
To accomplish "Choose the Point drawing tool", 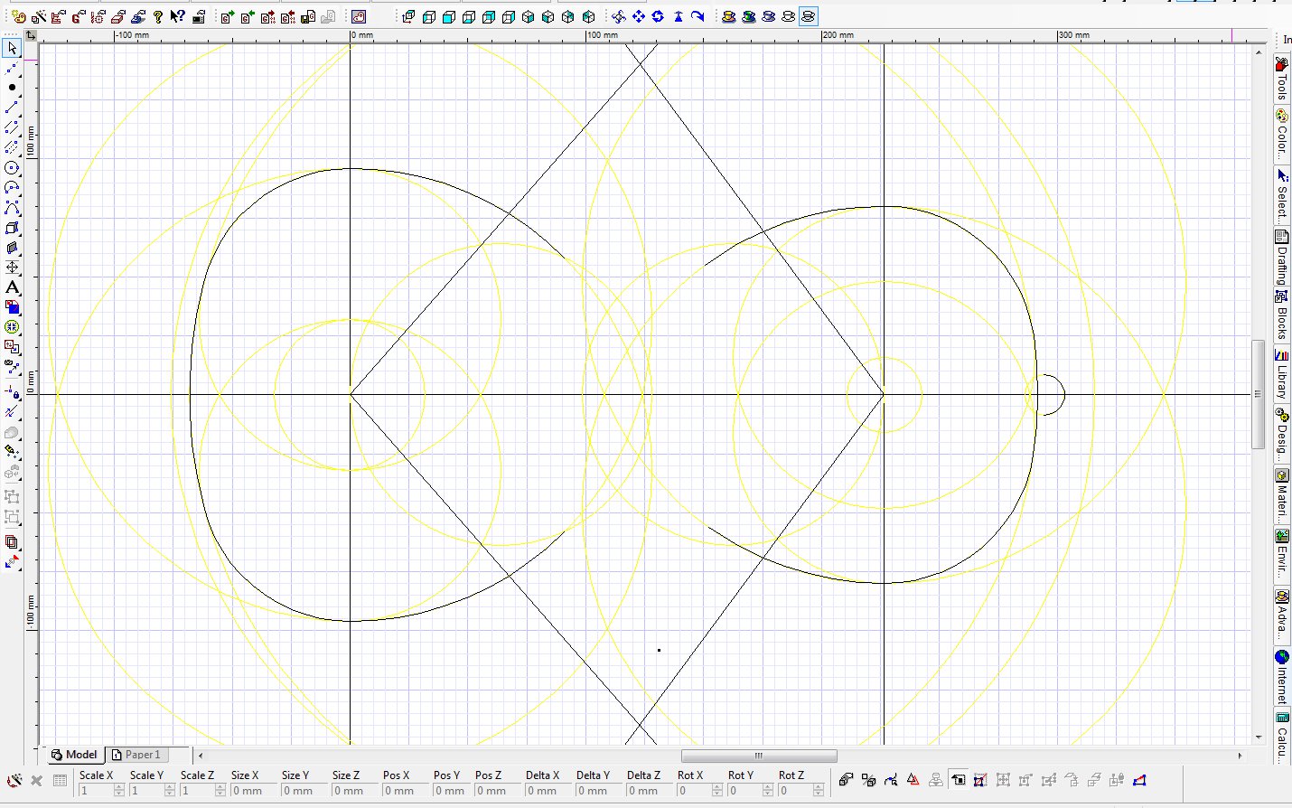I will point(12,88).
